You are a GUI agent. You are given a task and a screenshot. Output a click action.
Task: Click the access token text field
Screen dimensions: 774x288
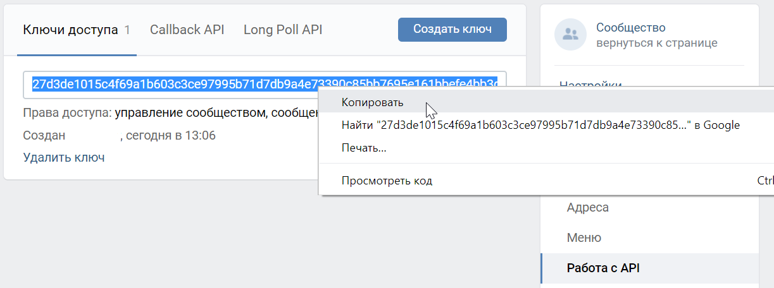pos(171,85)
